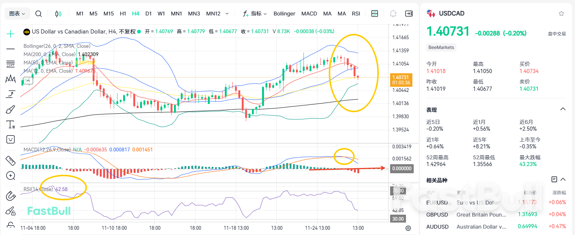
Task: Click the BeeMarkets broker button
Action: click(x=441, y=47)
